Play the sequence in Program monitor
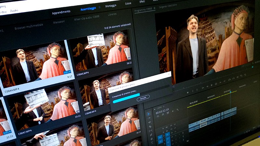Screen dimensions: 260x146 click(x=212, y=85)
